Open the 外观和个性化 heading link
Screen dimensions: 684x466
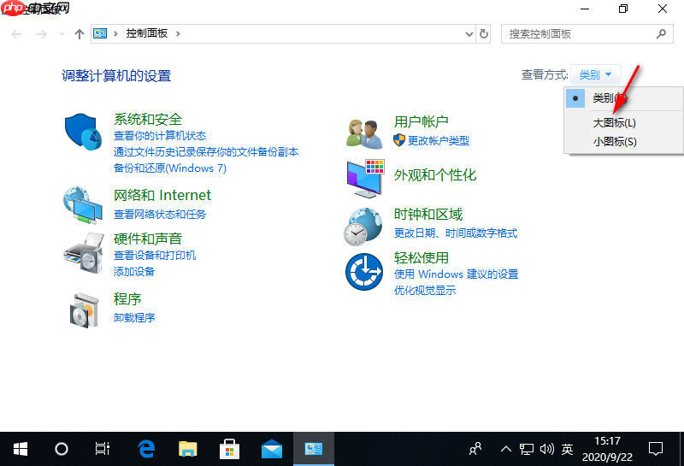coord(435,175)
